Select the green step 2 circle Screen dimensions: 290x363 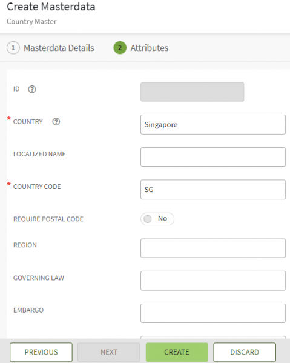pyautogui.click(x=120, y=48)
